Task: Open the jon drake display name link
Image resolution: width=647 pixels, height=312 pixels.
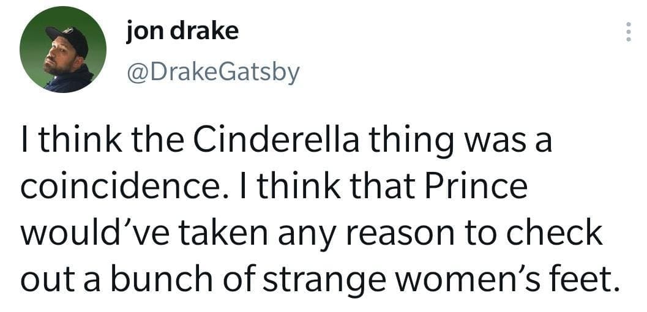Action: 182,31
